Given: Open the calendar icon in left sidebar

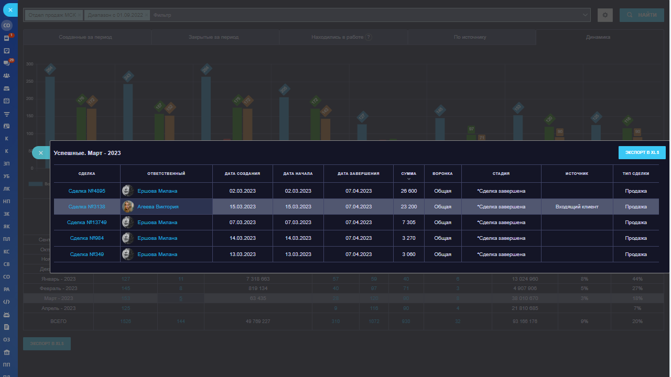Looking at the screenshot, I should tap(7, 101).
